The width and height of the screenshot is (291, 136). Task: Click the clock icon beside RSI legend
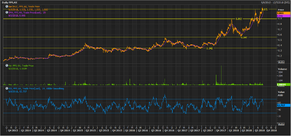(x=7, y=88)
